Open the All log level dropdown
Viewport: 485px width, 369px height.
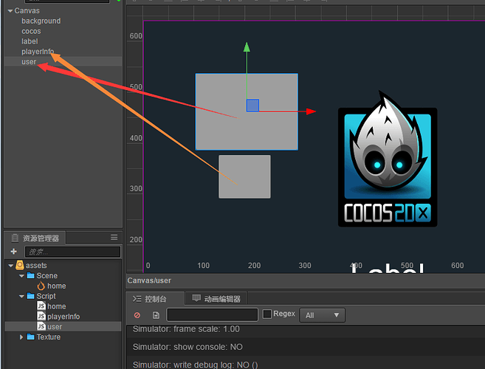click(322, 315)
